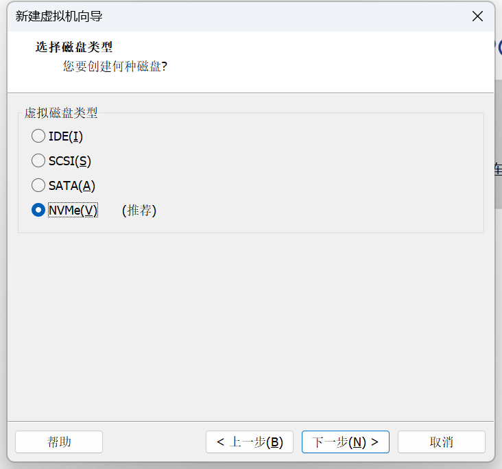Select the NVMe(V) radio button circle
This screenshot has width=502, height=469.
(x=38, y=210)
